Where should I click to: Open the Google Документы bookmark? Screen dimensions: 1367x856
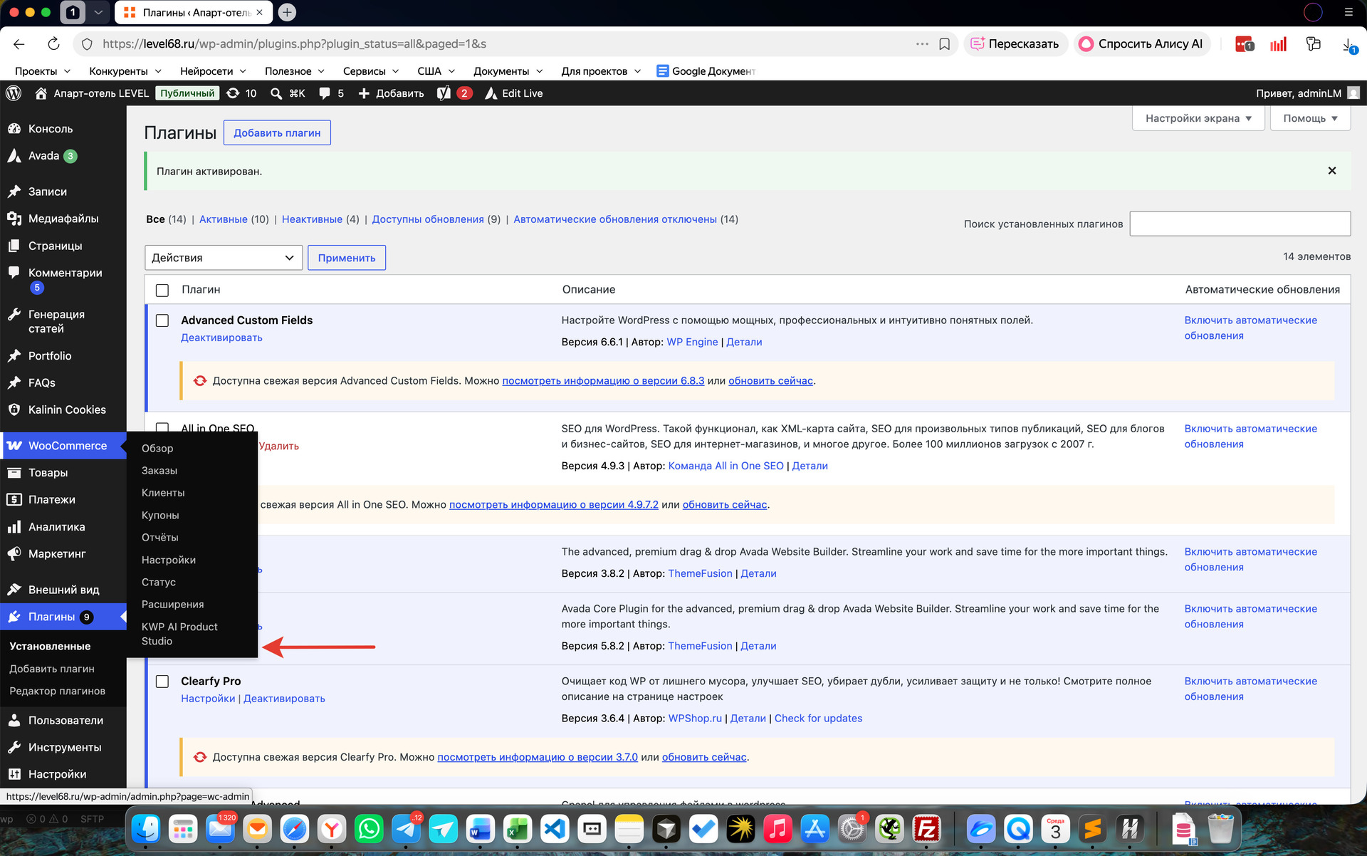tap(706, 71)
